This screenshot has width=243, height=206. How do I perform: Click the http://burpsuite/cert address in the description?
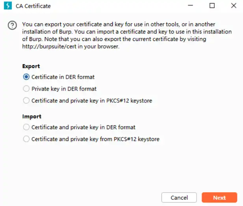point(49,46)
